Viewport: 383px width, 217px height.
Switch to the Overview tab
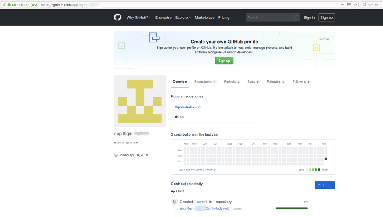(180, 81)
